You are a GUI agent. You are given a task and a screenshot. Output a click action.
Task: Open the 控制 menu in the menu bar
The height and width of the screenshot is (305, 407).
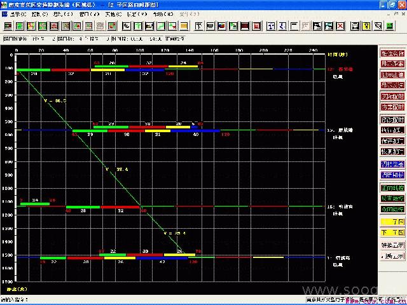pos(39,14)
